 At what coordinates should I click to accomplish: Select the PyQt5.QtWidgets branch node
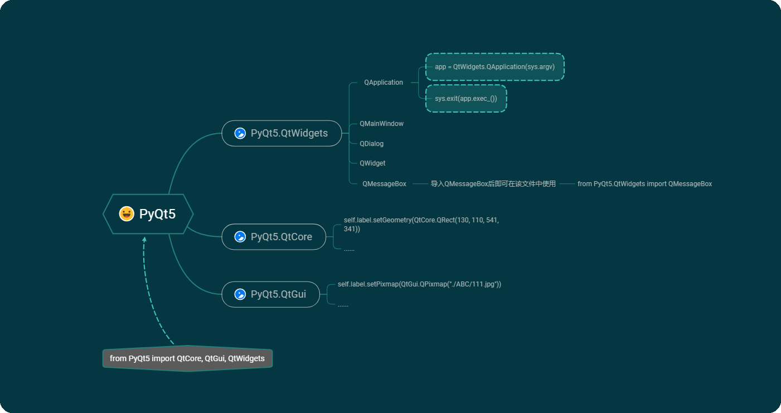pyautogui.click(x=282, y=133)
